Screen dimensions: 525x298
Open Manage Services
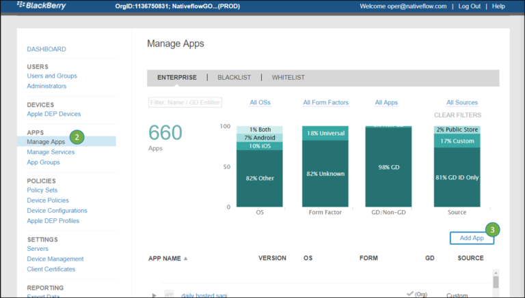click(51, 152)
